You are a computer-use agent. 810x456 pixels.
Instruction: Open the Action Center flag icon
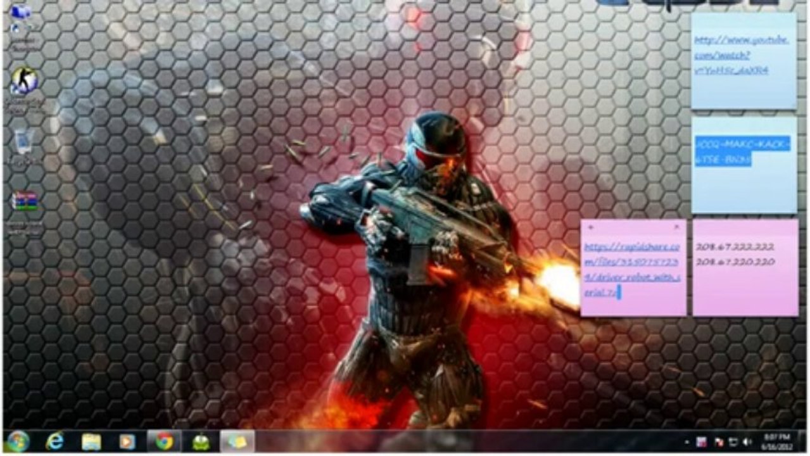tap(719, 441)
